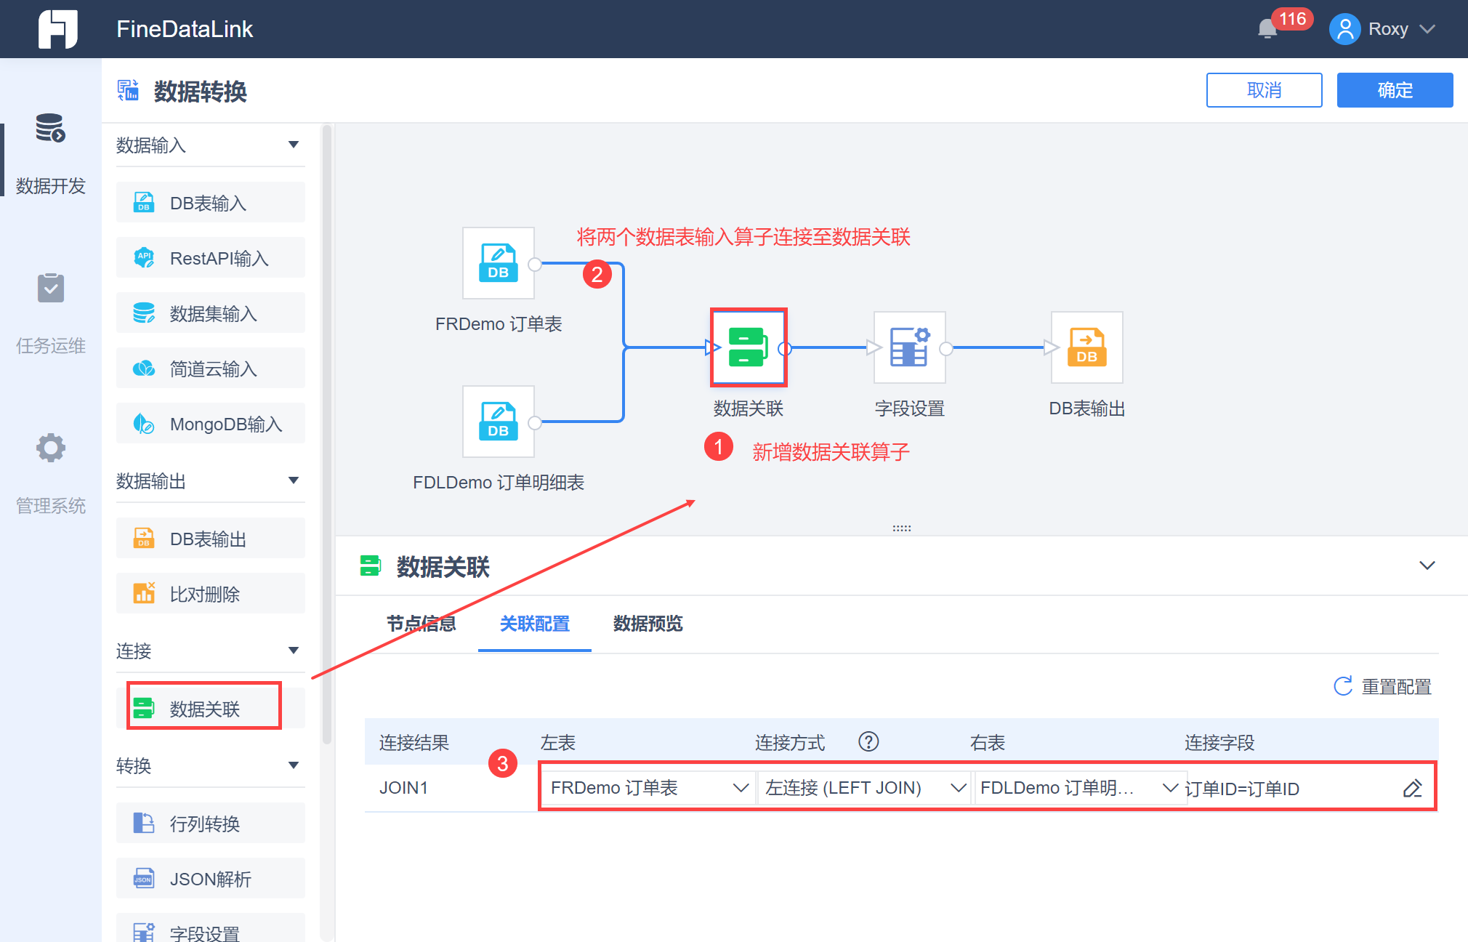Open the 连接方式 LEFT JOIN dropdown

tap(864, 788)
